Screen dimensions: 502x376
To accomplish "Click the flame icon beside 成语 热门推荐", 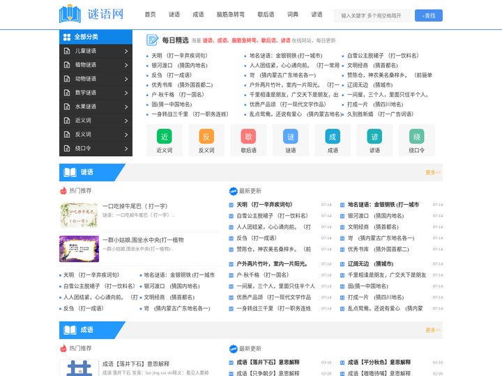I will click(63, 348).
